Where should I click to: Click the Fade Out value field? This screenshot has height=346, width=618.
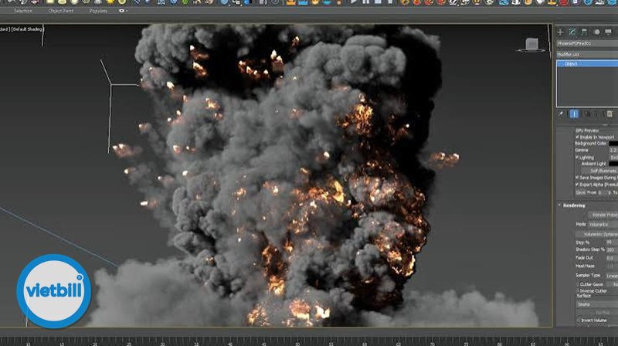[610, 258]
